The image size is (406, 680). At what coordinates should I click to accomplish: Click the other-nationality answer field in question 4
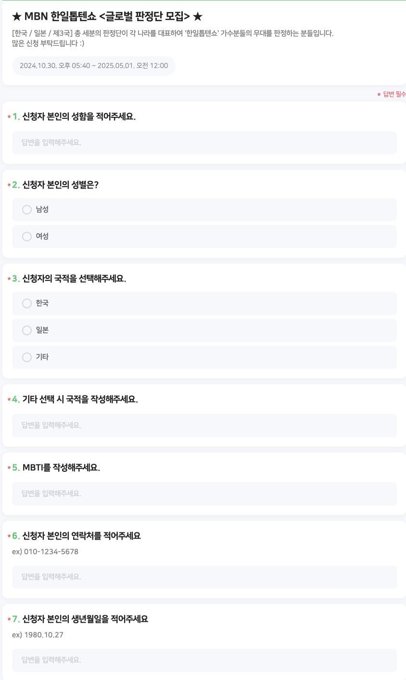[x=204, y=426]
